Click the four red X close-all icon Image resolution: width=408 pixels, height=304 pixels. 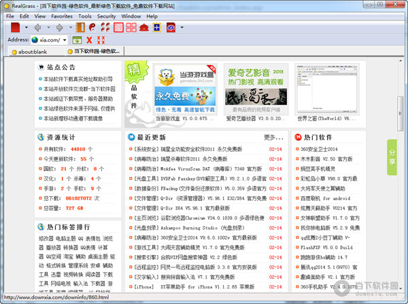[101, 40]
